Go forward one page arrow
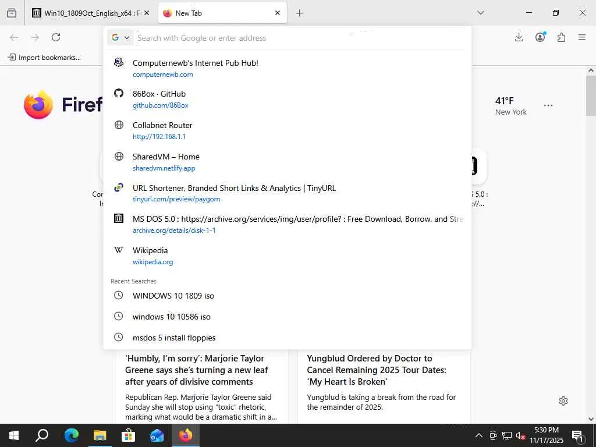 [x=35, y=37]
